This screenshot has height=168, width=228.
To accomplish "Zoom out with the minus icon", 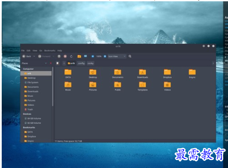I will point(93,56).
